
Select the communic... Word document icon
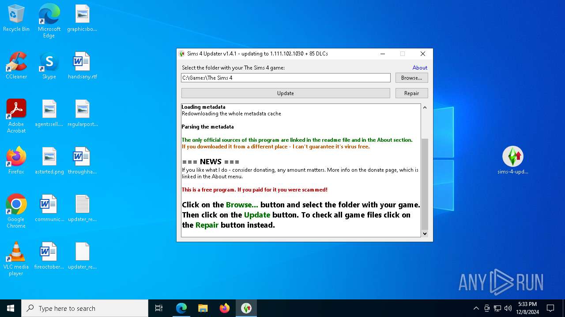point(49,209)
